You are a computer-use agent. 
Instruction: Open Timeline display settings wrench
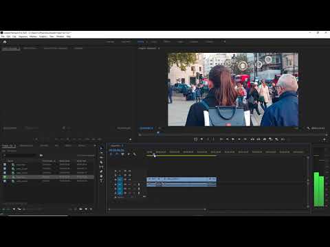(135, 154)
